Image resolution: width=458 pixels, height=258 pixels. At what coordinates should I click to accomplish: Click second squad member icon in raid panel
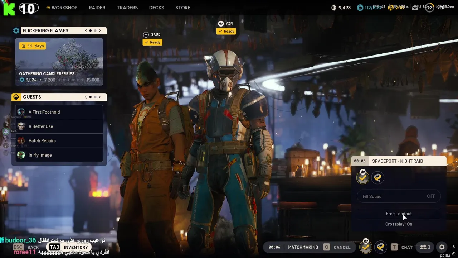(377, 177)
